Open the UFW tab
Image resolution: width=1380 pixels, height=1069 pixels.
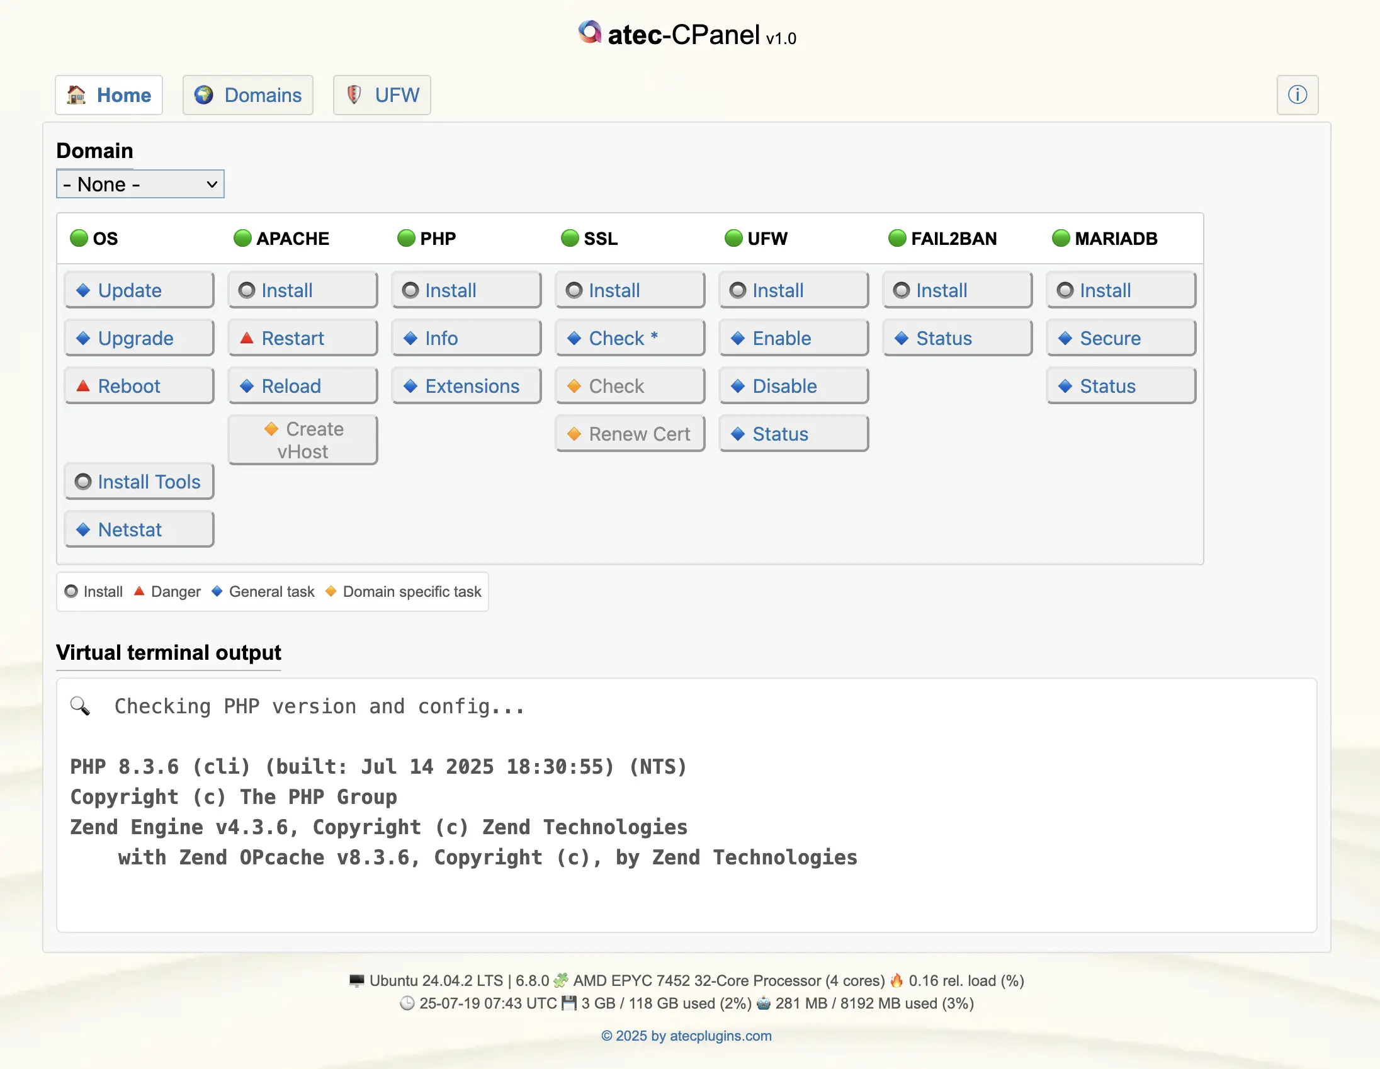point(382,95)
